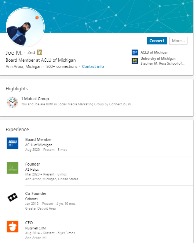194x243 pixels.
Task: Click the Experience section heading
Action: [x=17, y=130]
